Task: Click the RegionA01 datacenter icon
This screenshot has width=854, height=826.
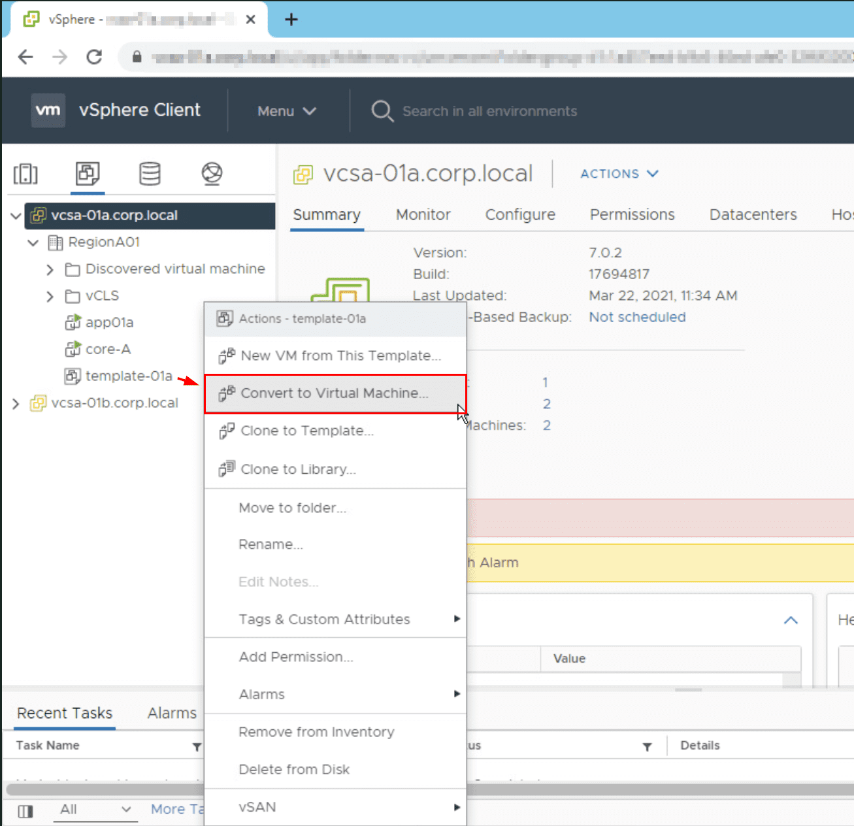Action: tap(56, 242)
